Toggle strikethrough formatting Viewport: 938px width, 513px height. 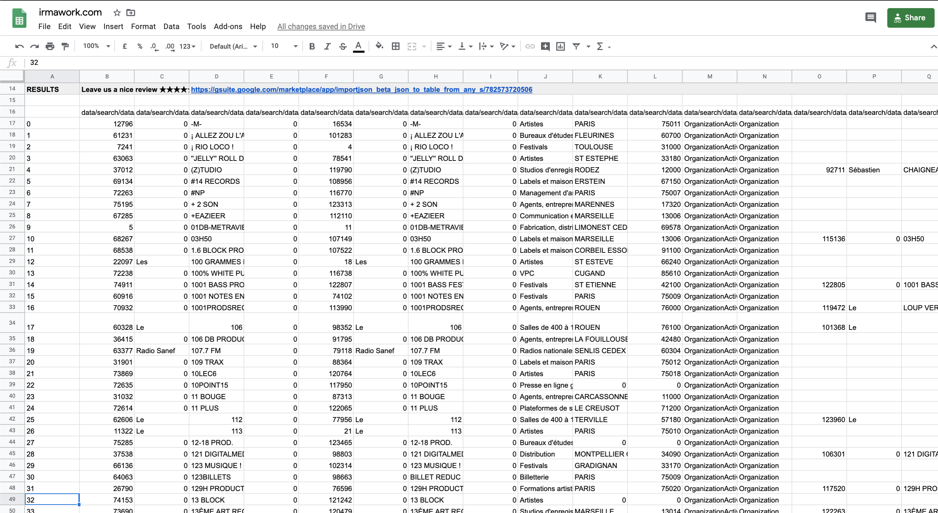(x=343, y=46)
